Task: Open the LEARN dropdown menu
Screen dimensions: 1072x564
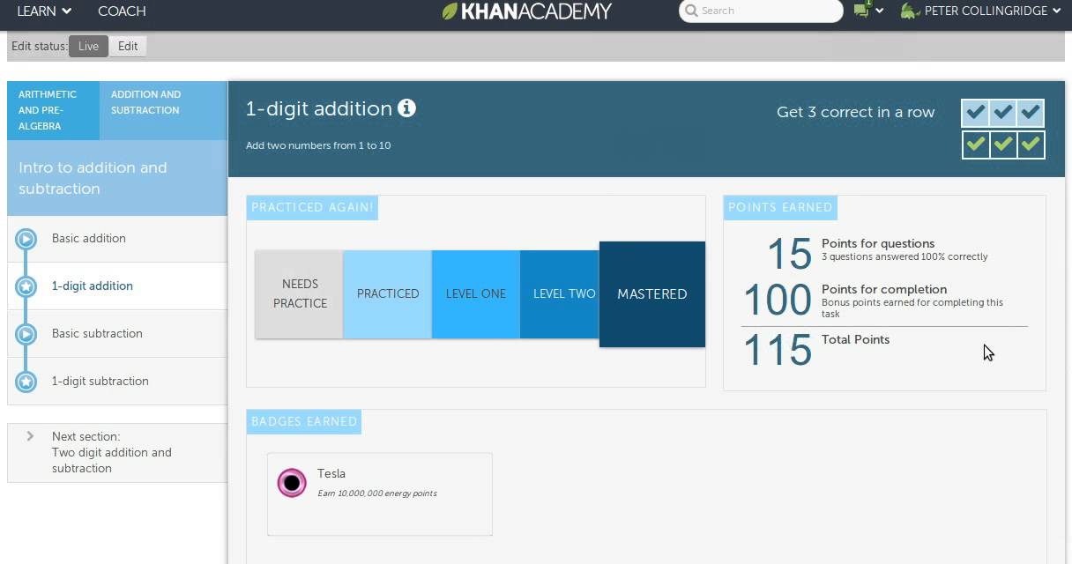Action: (x=45, y=11)
